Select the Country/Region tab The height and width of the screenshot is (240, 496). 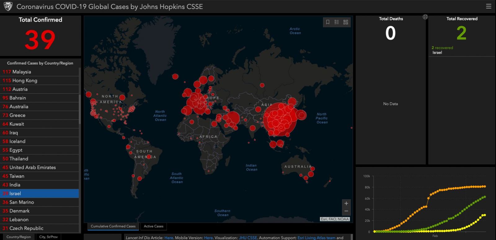point(19,237)
